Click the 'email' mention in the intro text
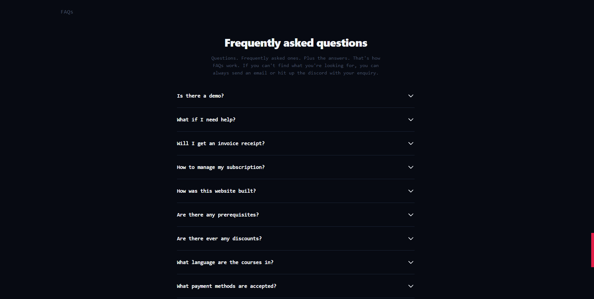594x299 pixels. click(x=260, y=73)
